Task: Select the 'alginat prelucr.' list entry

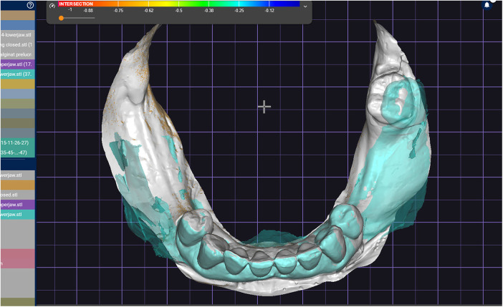Action: pos(18,54)
